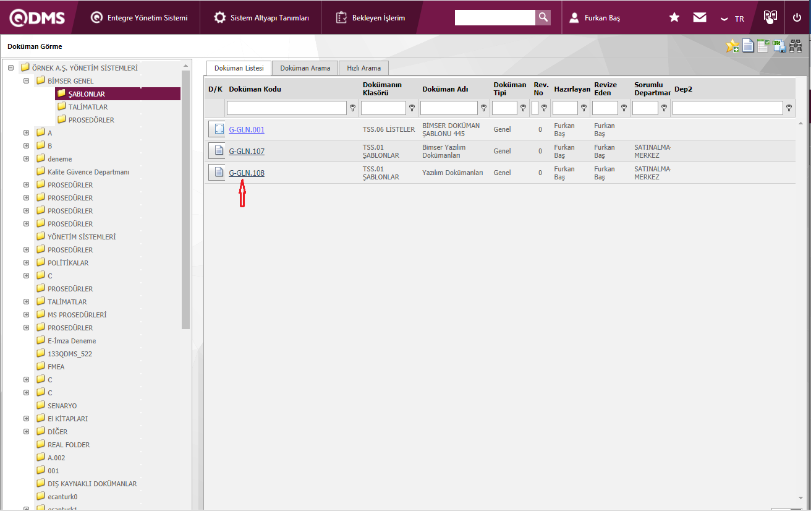Image resolution: width=811 pixels, height=511 pixels.
Task: Select the A.002 folder
Action: point(56,458)
